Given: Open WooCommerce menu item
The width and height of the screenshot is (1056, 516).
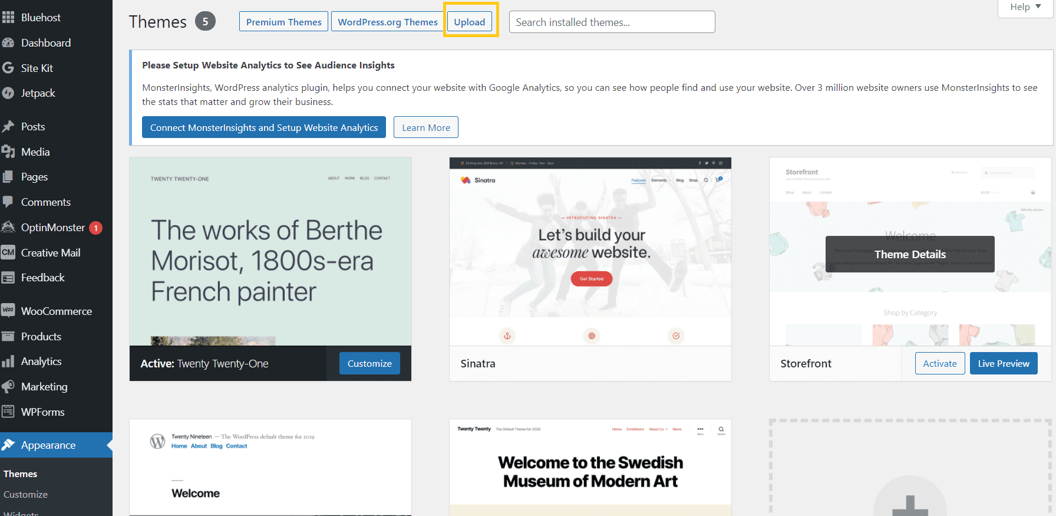Looking at the screenshot, I should click(x=57, y=311).
